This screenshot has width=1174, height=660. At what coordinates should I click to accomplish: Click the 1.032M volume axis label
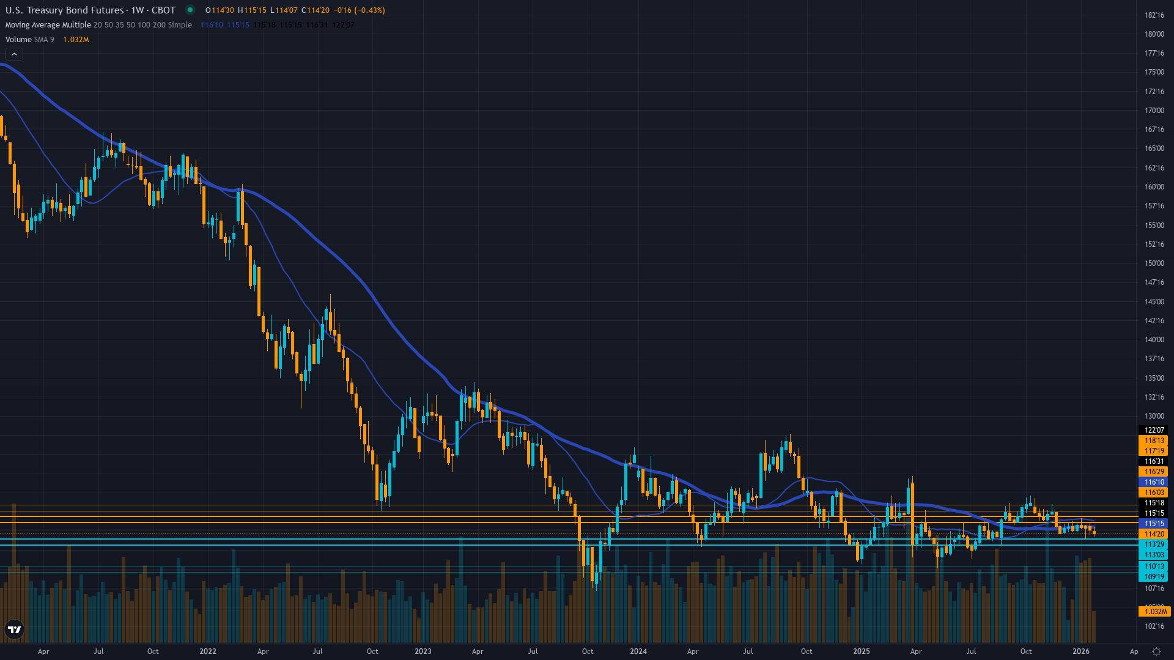[1154, 612]
